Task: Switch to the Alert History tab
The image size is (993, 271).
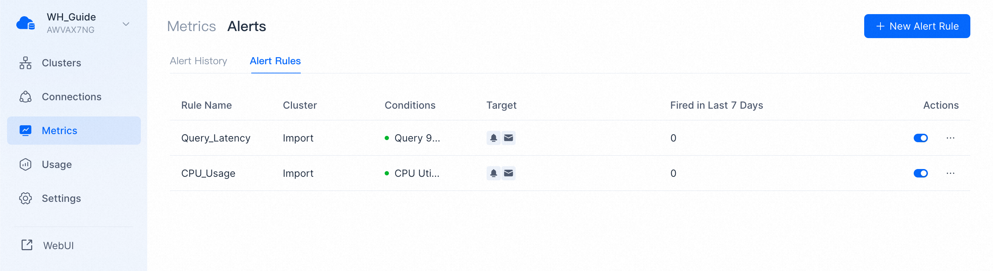Action: tap(199, 61)
